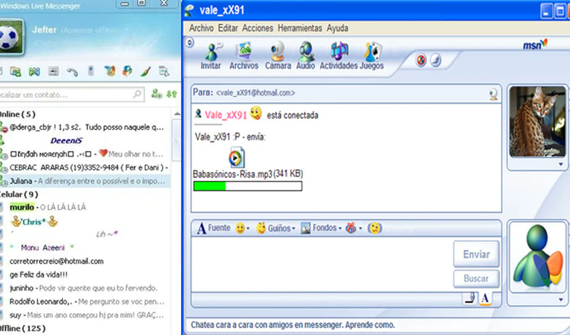Click the Buscar button

tap(476, 278)
